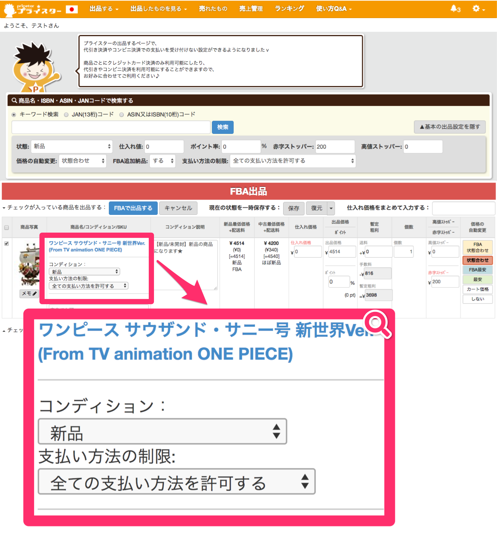Go to 売れたもの page

coord(213,9)
